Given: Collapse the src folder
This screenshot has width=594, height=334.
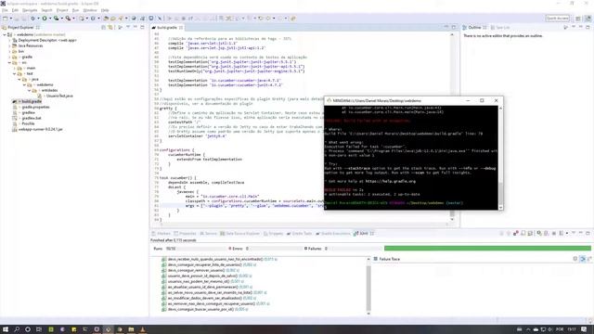Looking at the screenshot, I should click(x=9, y=62).
